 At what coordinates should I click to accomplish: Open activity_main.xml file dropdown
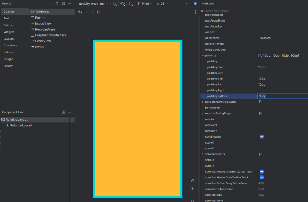pyautogui.click(x=94, y=4)
